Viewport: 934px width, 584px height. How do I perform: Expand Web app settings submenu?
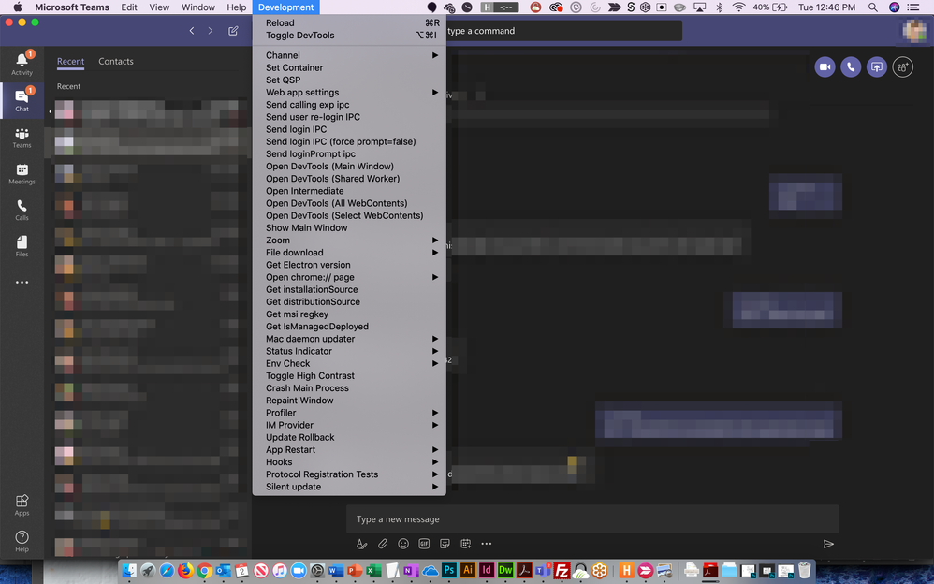pos(349,93)
